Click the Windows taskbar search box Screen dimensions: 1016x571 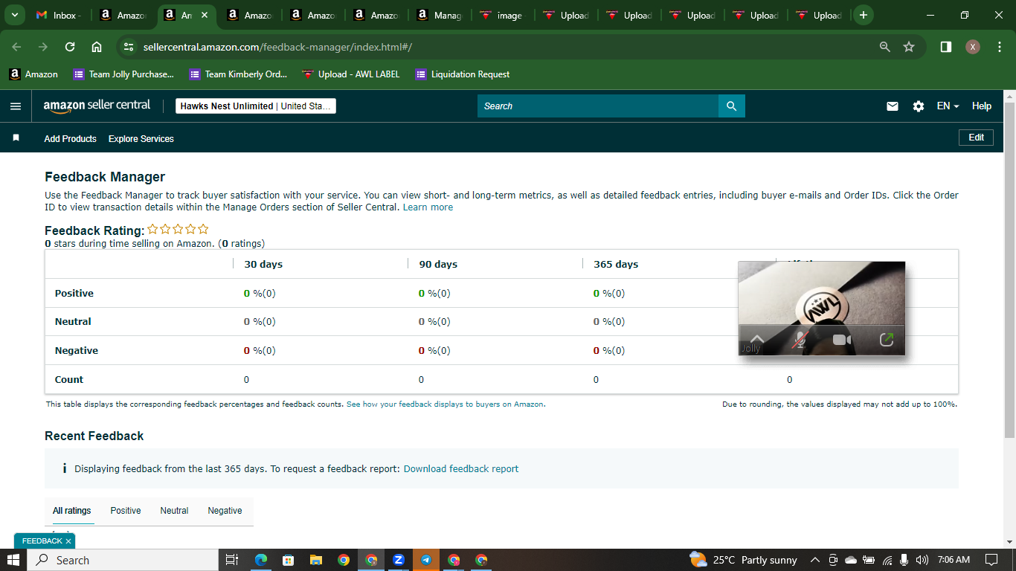pyautogui.click(x=122, y=560)
